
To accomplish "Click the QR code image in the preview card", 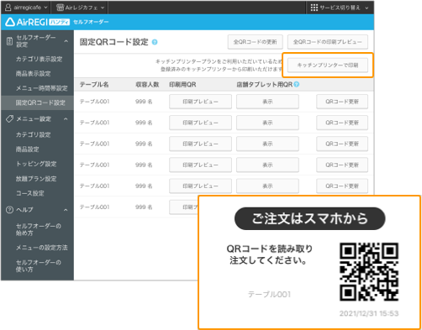I will (369, 272).
